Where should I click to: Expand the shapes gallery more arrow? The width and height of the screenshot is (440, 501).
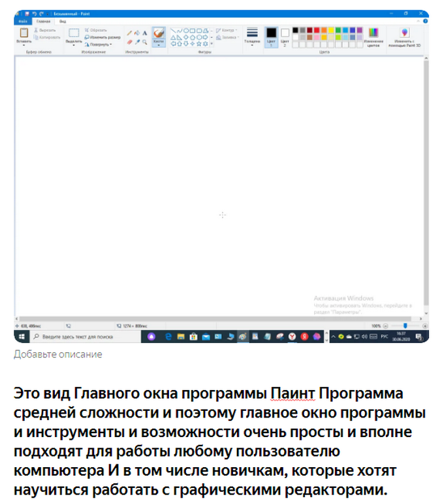(212, 44)
